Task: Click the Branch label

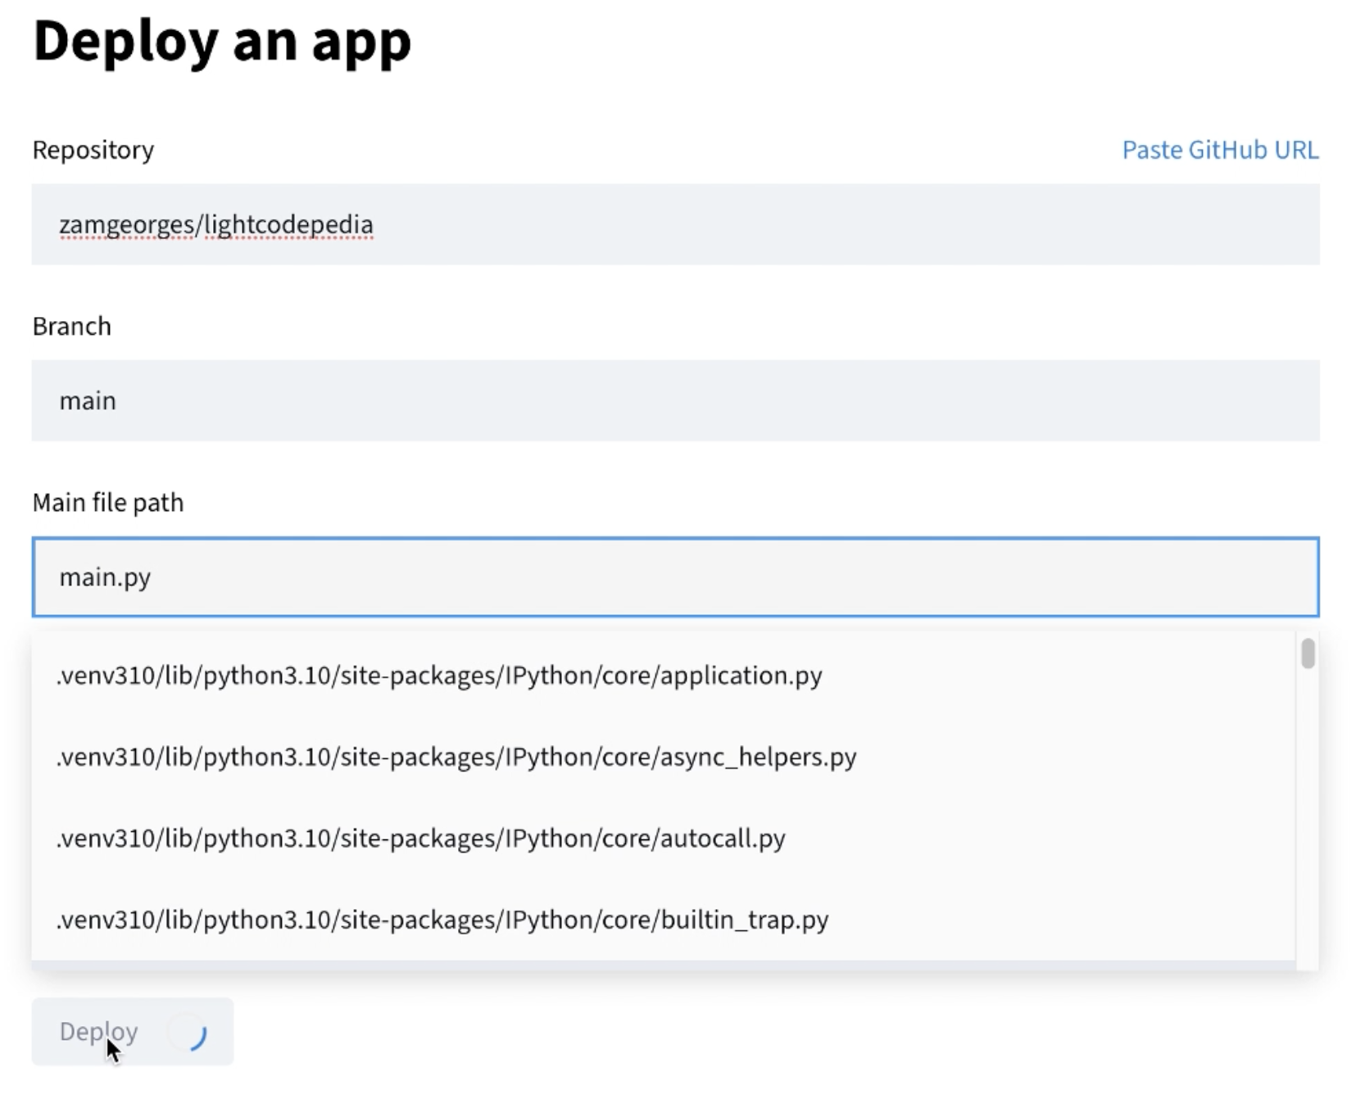Action: point(71,325)
